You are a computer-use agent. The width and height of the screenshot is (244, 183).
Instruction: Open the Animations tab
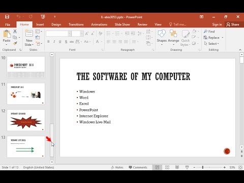point(99,24)
